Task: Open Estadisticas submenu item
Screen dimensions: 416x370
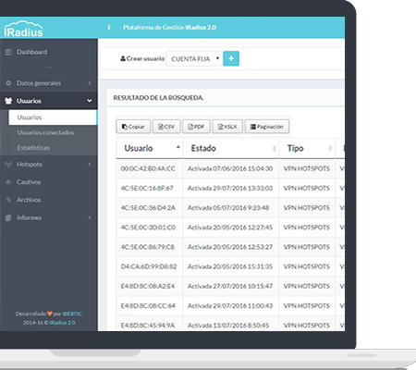Action: point(33,148)
